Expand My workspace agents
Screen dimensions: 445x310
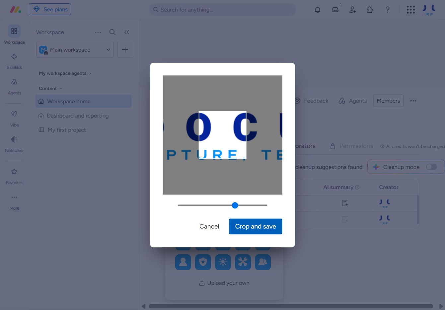[65, 73]
